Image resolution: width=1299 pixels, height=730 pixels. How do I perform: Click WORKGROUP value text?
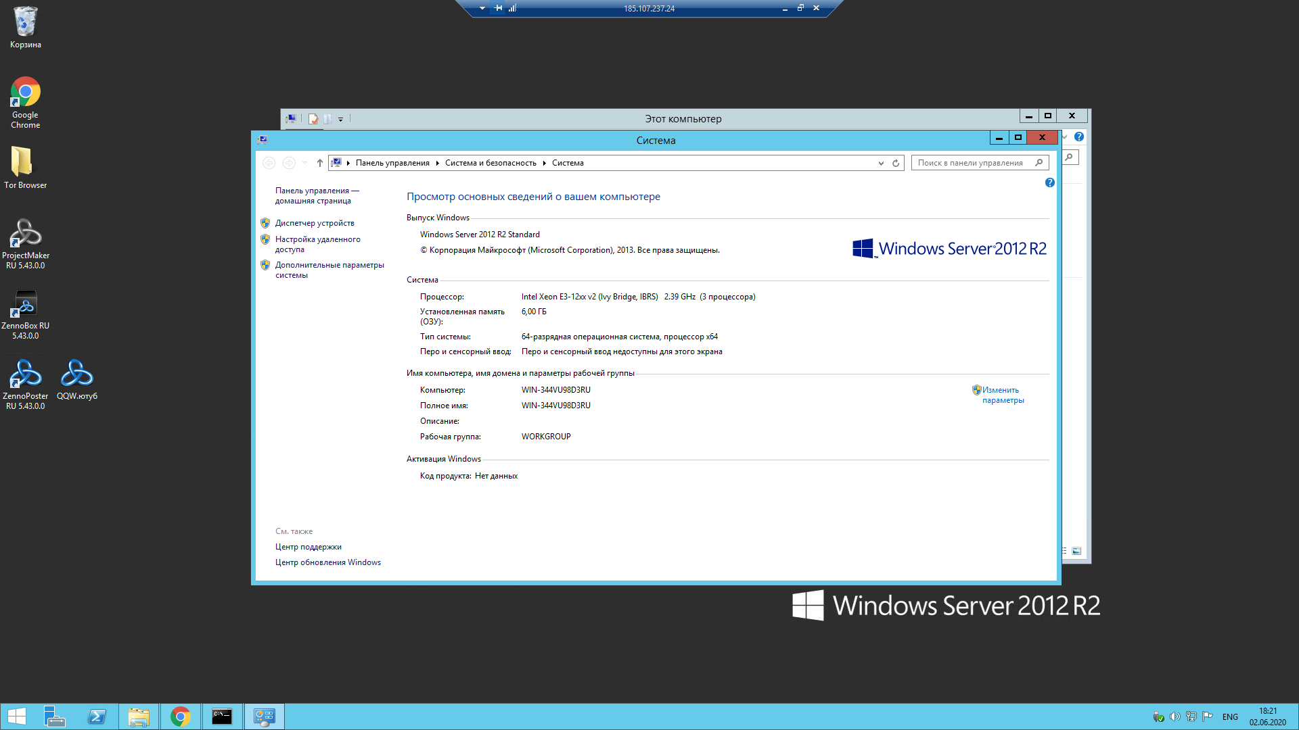546,437
